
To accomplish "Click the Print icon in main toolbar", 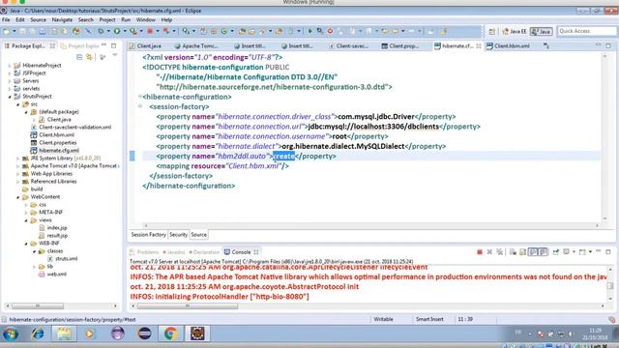I will [43, 31].
